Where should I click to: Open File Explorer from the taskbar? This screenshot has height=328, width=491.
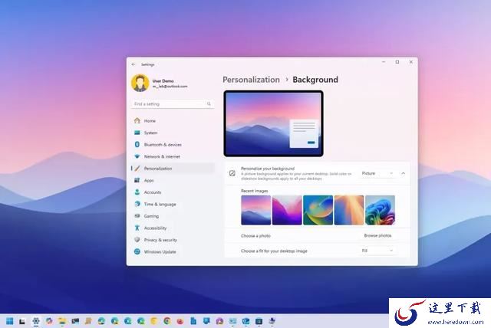click(62, 321)
